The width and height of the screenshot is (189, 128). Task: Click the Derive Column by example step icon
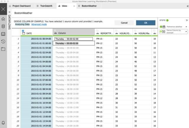(x=164, y=31)
